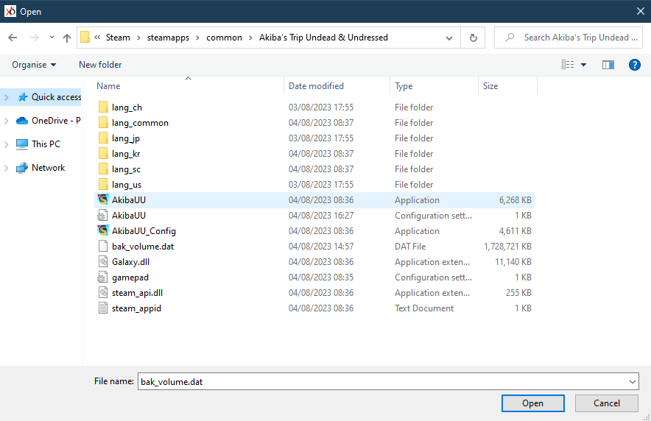Screen dimensions: 651x421
Task: Click the AkibaUU application icon
Action: (x=103, y=199)
